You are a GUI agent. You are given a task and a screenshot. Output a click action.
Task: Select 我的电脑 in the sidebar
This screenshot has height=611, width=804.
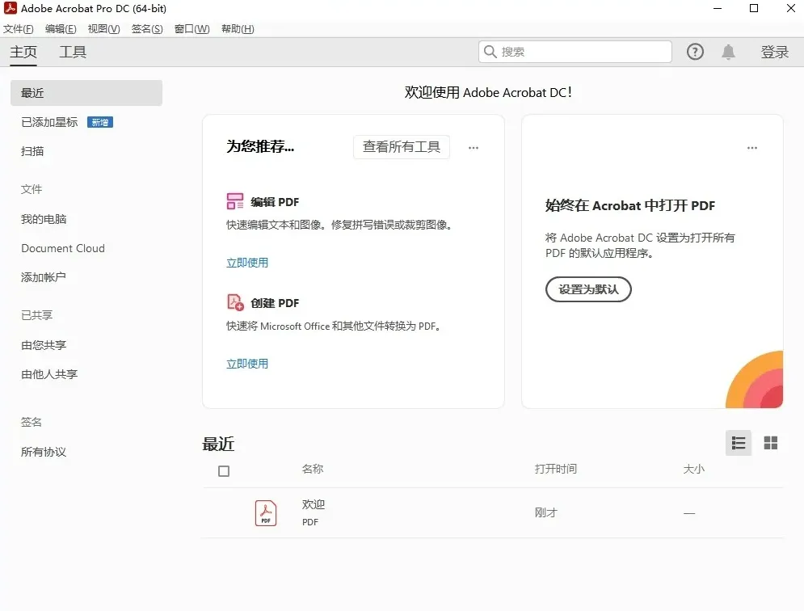pyautogui.click(x=44, y=219)
